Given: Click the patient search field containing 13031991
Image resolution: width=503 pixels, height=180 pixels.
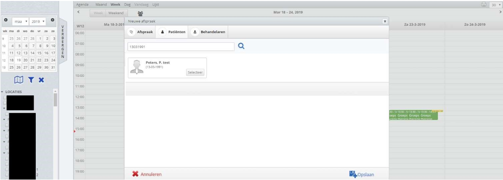Looking at the screenshot, I should pyautogui.click(x=181, y=47).
